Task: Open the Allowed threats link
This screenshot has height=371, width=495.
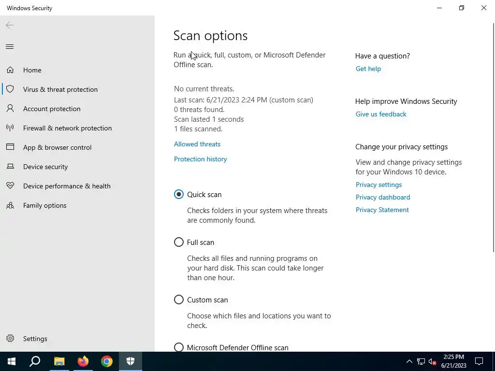Action: point(197,144)
